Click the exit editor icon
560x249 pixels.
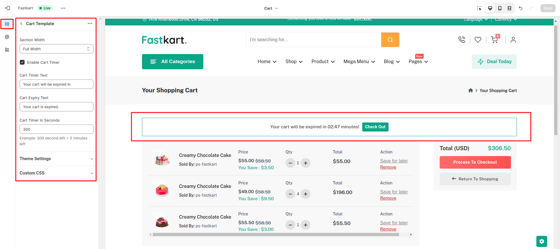(8, 8)
